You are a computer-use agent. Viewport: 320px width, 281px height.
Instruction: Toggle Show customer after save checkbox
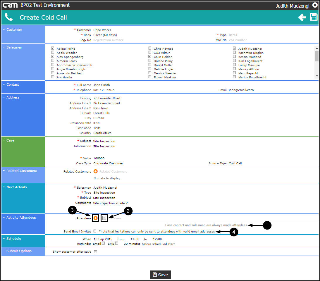[96, 252]
